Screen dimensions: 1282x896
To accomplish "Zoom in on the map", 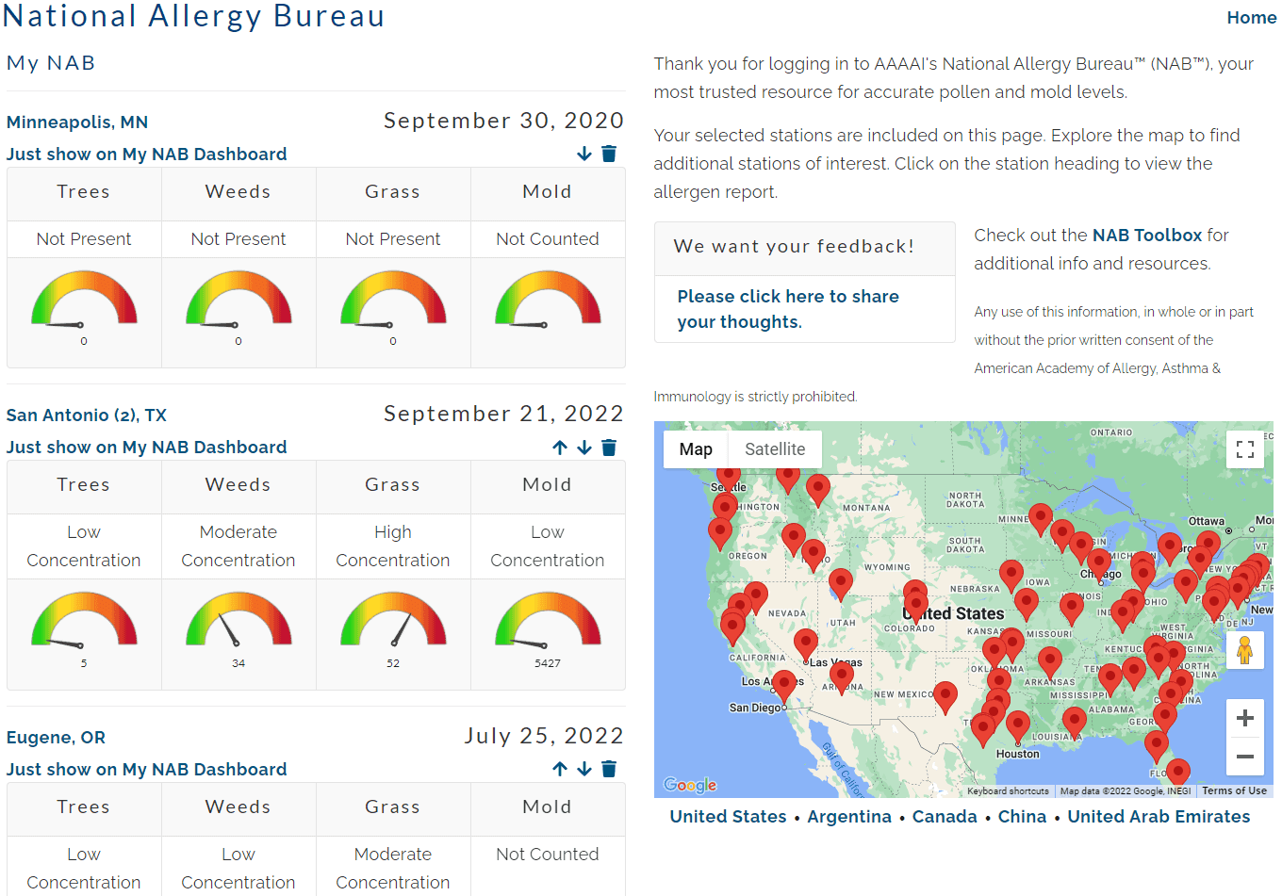I will [1245, 718].
